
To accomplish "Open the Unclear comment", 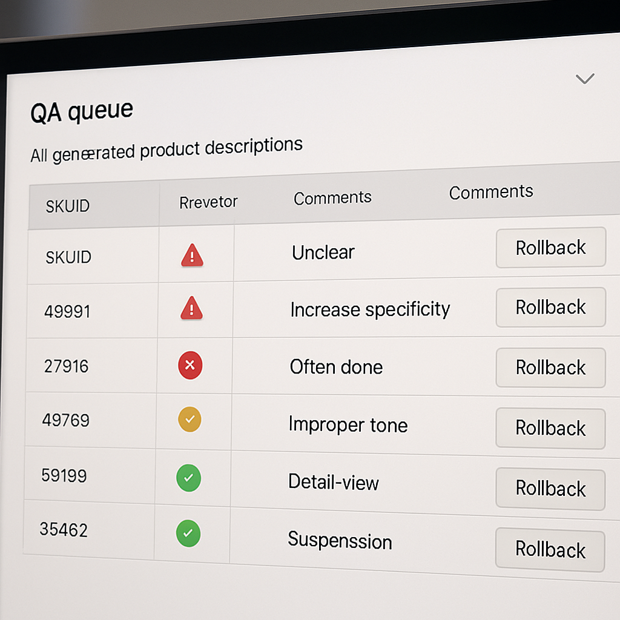I will pyautogui.click(x=323, y=252).
